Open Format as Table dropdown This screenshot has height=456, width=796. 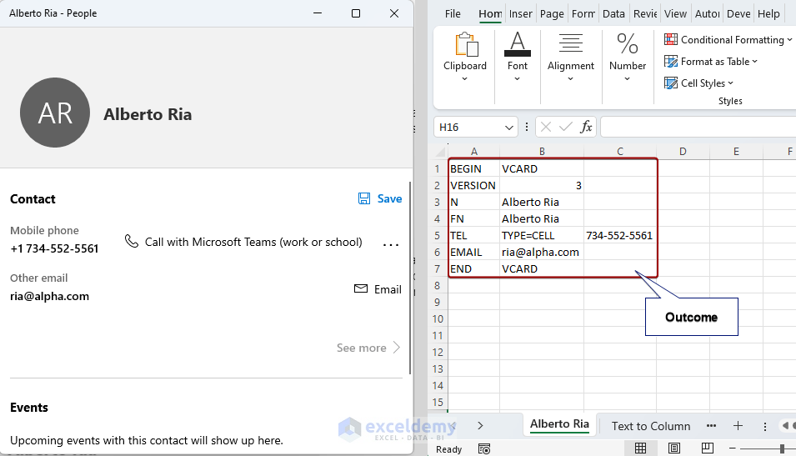pyautogui.click(x=711, y=62)
